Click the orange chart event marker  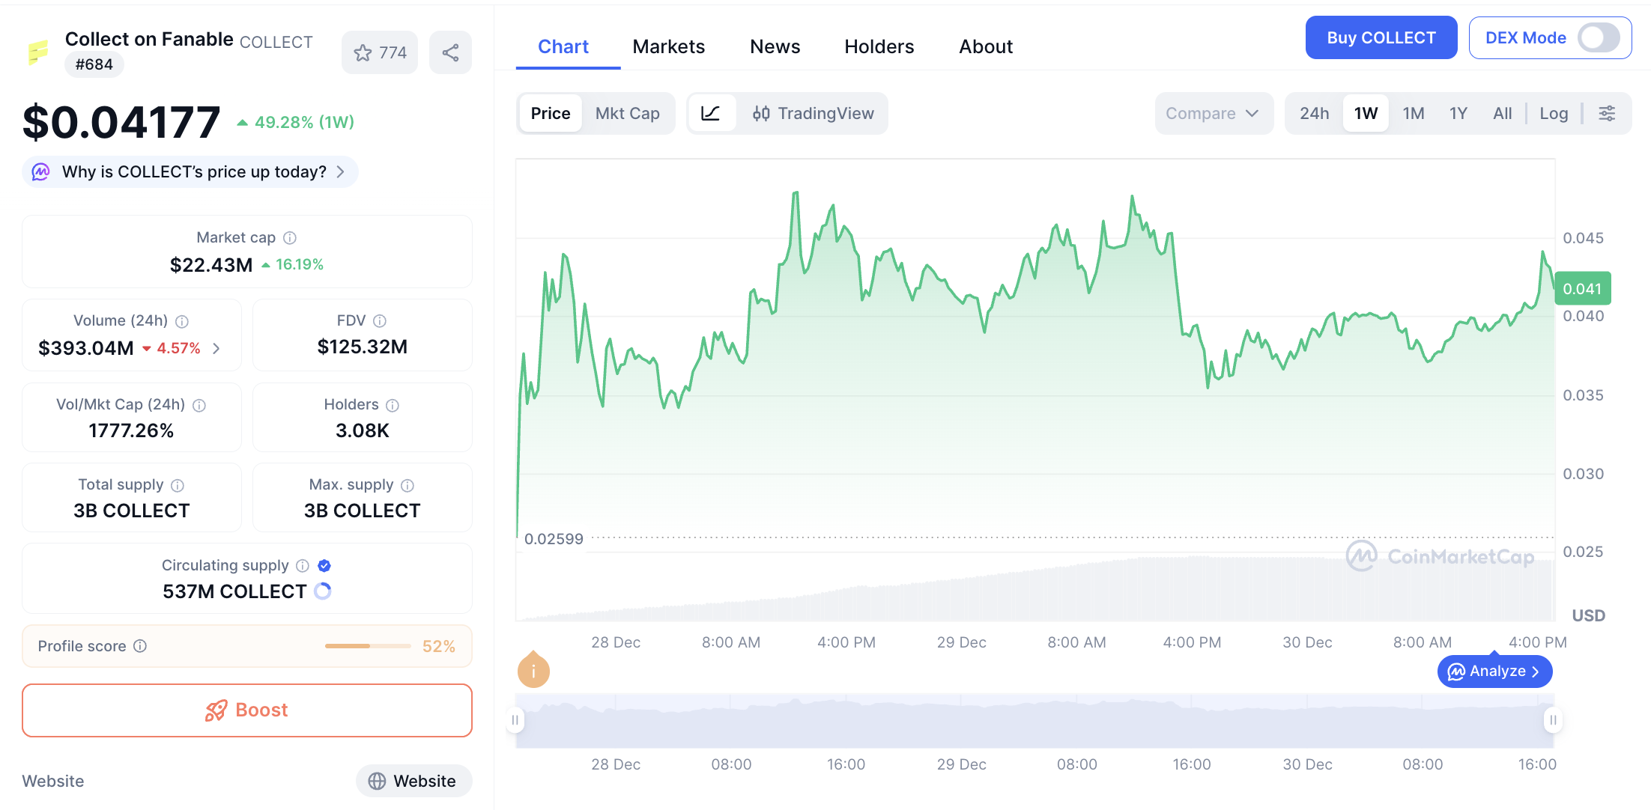click(x=533, y=670)
